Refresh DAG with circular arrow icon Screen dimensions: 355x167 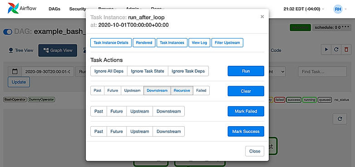point(336,49)
